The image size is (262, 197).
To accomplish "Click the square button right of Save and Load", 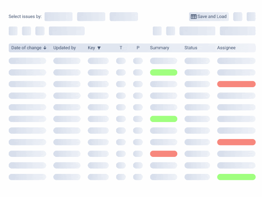I will pos(238,17).
